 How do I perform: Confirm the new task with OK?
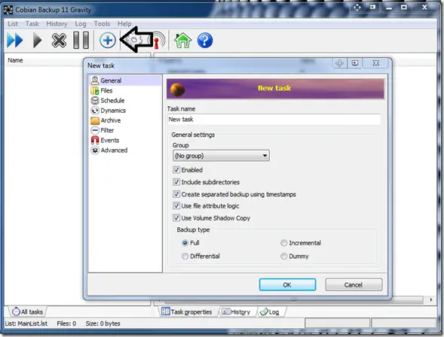click(287, 285)
